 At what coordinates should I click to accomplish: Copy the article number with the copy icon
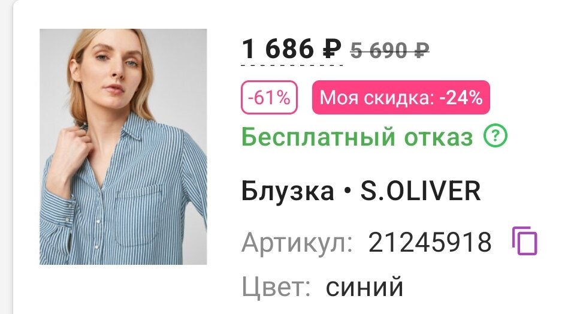click(x=524, y=241)
